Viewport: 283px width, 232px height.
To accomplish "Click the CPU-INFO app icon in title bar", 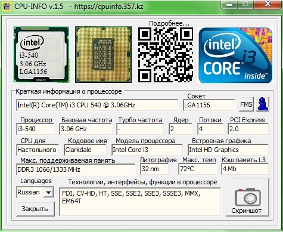I will point(7,7).
